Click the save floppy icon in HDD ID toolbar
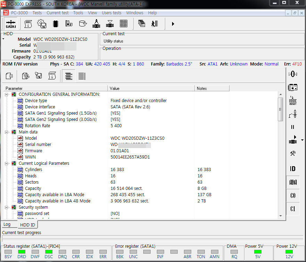 (x=39, y=76)
